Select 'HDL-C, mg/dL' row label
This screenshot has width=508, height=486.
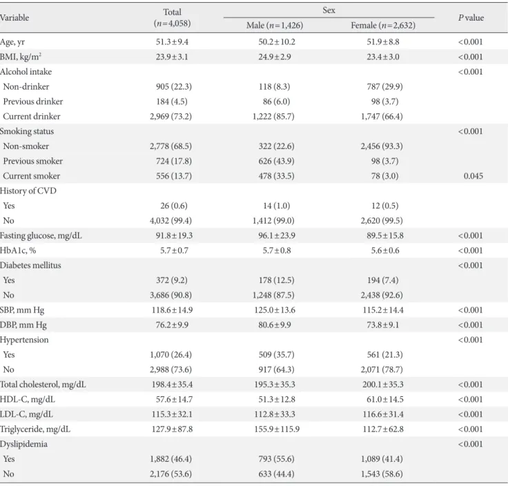pos(28,400)
